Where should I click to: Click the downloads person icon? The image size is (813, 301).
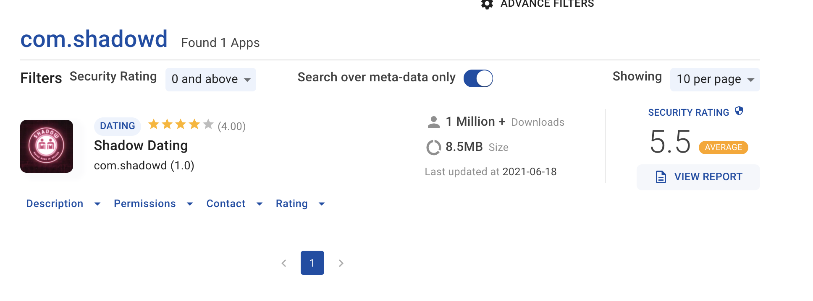(x=433, y=122)
